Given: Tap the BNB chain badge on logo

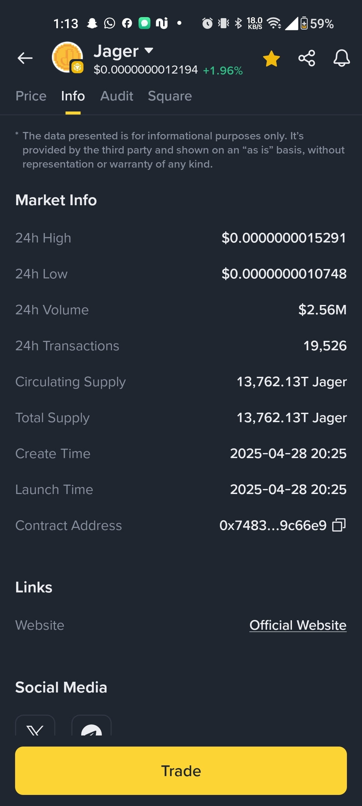Looking at the screenshot, I should [x=77, y=68].
